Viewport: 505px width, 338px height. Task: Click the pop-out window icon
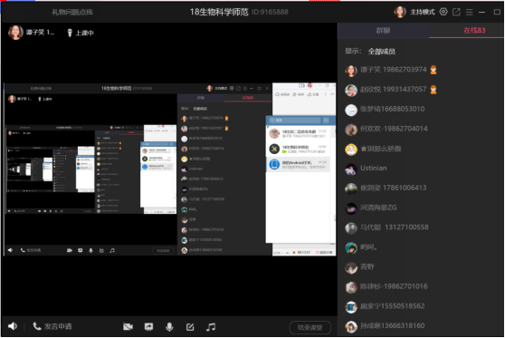pos(456,12)
